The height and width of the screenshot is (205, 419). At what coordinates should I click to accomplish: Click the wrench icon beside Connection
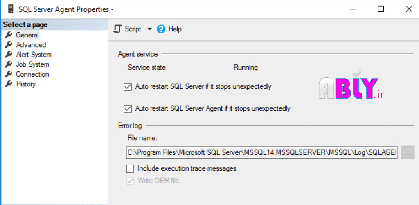point(9,74)
